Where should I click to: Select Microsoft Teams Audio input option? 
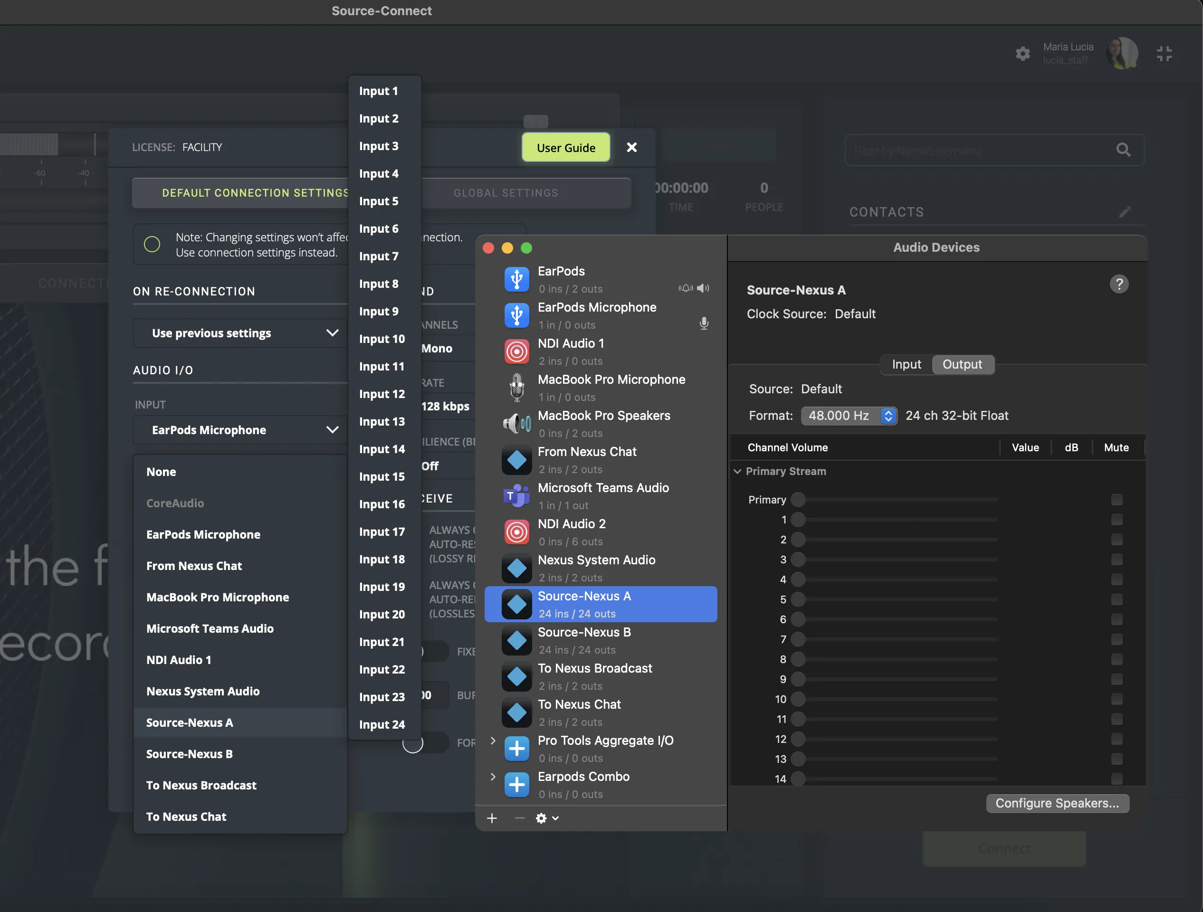[x=240, y=628]
